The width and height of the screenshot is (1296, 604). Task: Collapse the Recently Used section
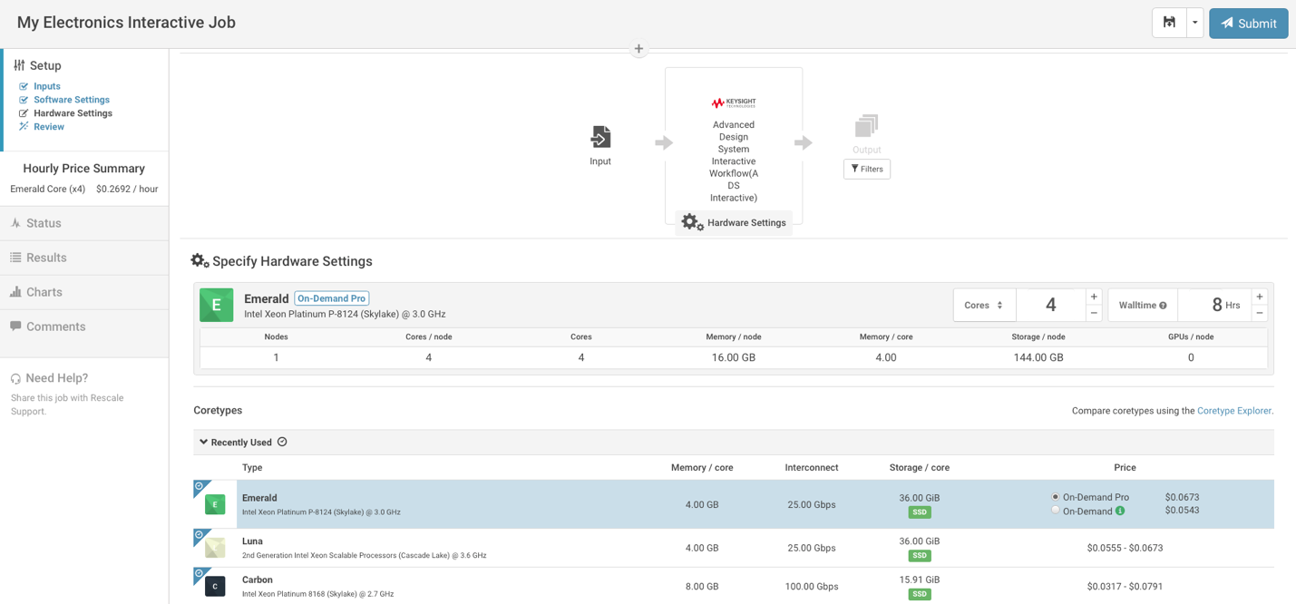204,443
